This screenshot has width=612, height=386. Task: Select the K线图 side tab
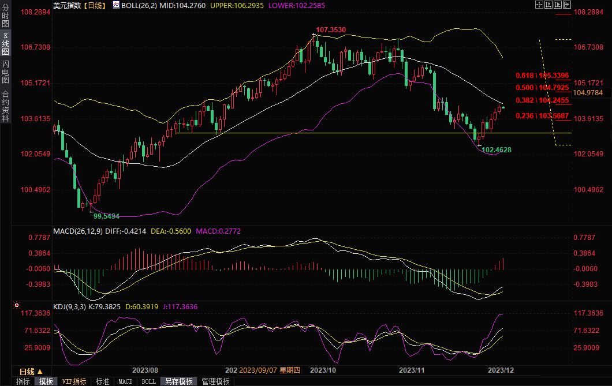(x=5, y=44)
